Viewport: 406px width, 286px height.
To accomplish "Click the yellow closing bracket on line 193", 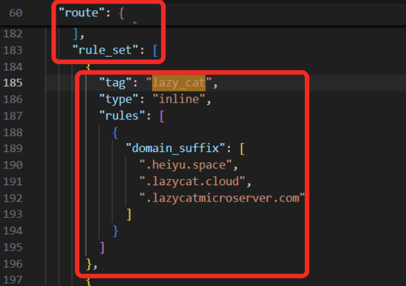I will [x=129, y=215].
